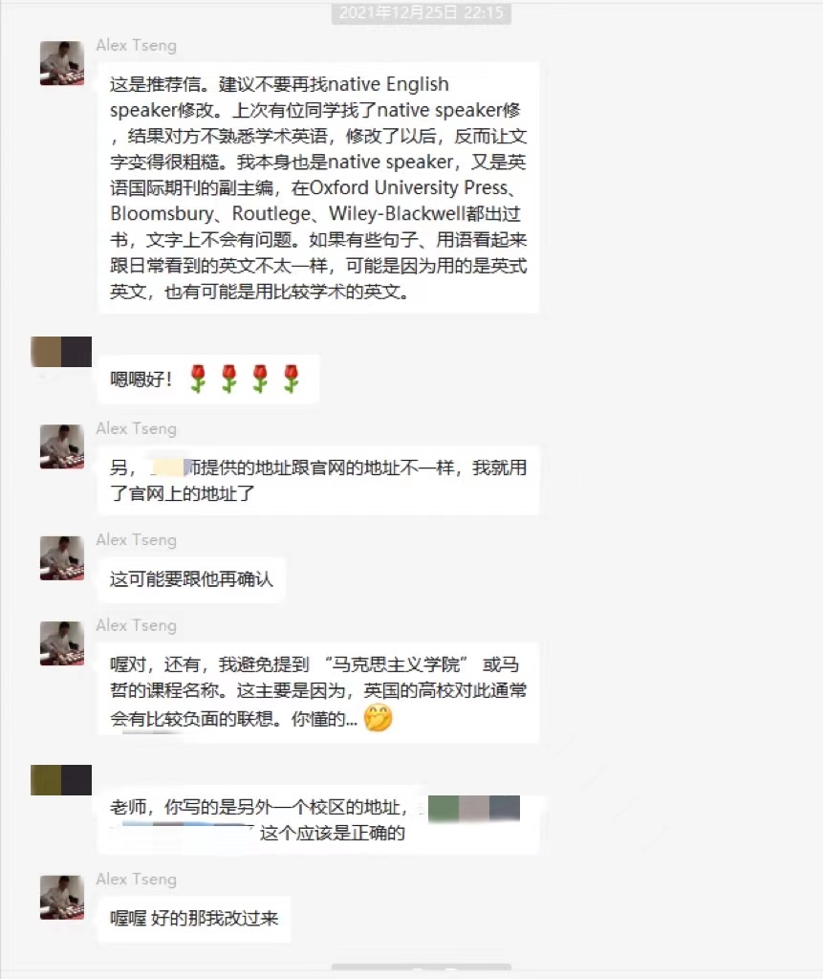
Task: Click the Alex Tseng name above the final message
Action: (136, 880)
